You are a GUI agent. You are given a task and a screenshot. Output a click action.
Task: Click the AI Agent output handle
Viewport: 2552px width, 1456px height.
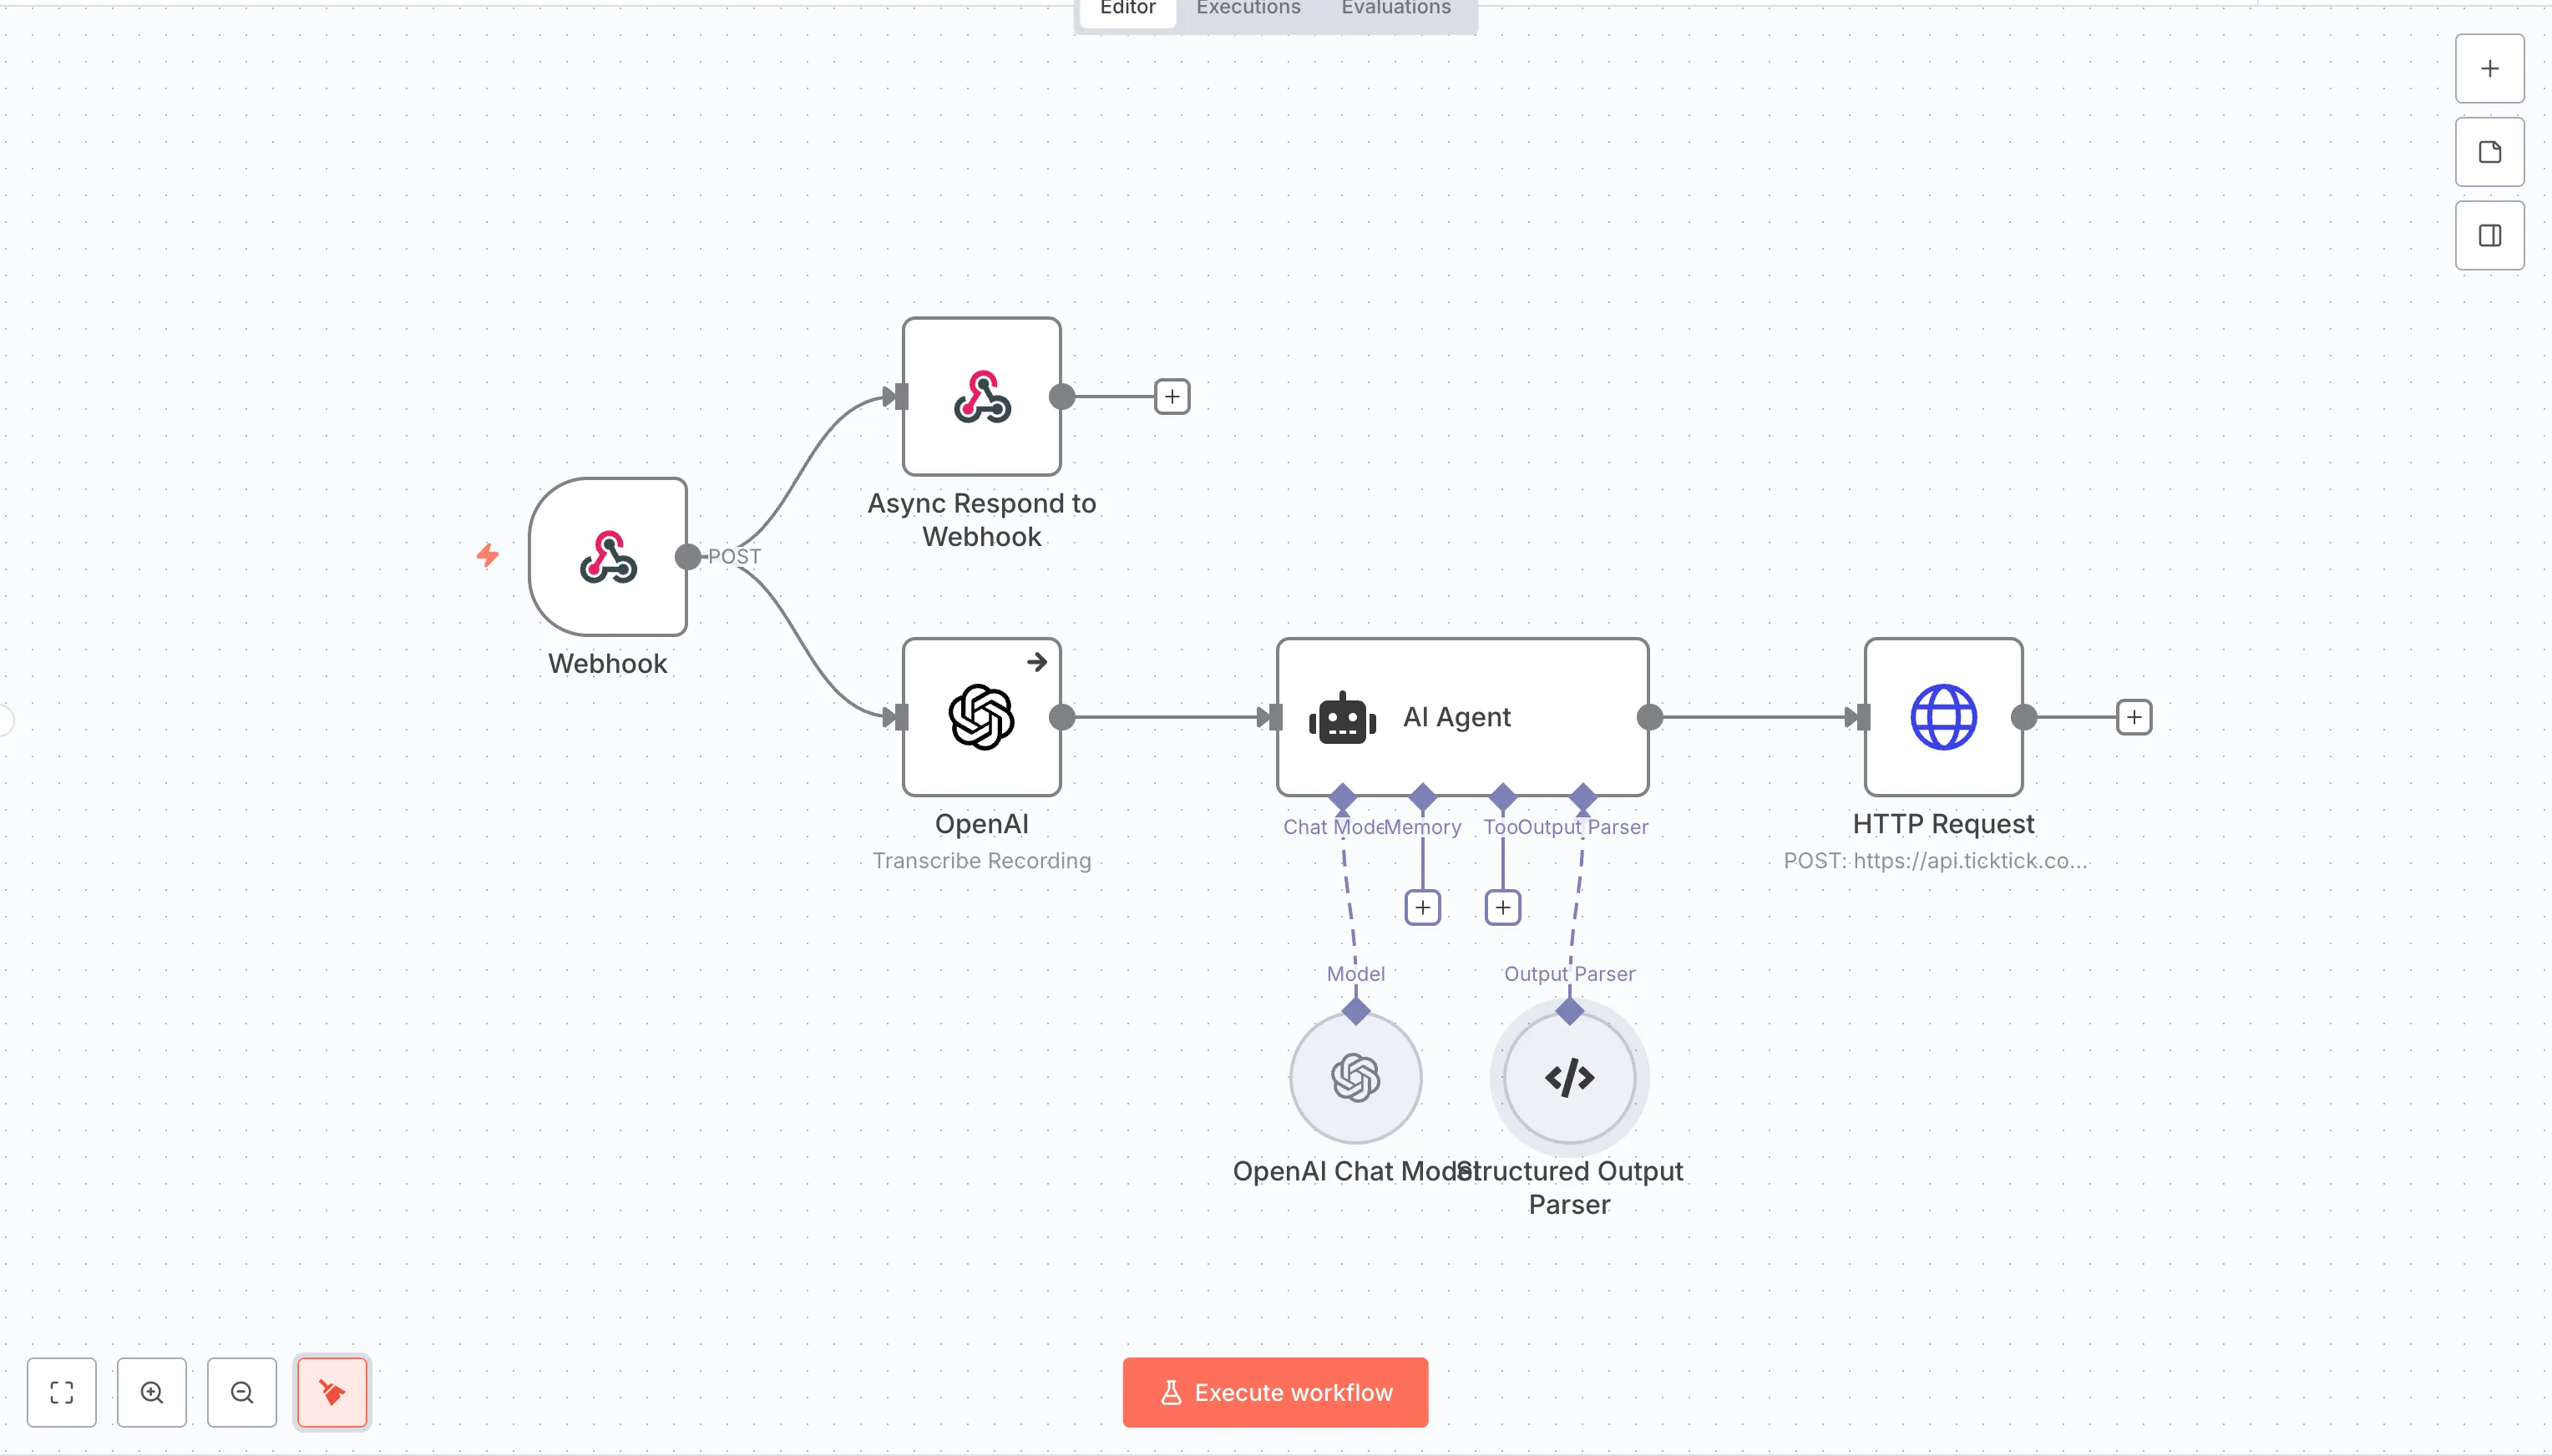click(1649, 717)
